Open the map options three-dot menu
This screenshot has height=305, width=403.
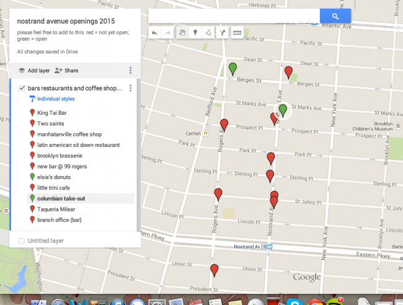pos(131,71)
